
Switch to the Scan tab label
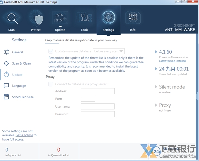click(x=11, y=30)
